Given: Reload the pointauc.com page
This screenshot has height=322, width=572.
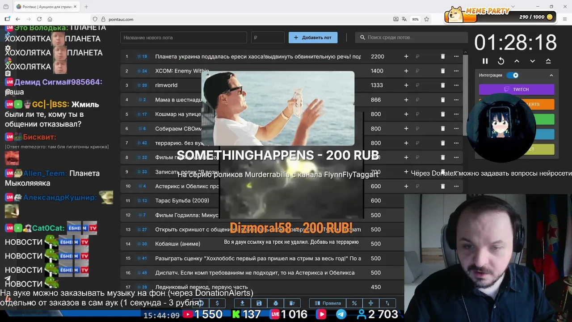Looking at the screenshot, I should [x=39, y=19].
